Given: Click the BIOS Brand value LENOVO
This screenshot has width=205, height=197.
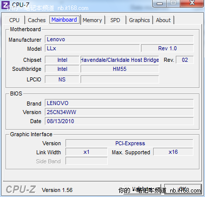Looking at the screenshot, I should tap(119, 103).
